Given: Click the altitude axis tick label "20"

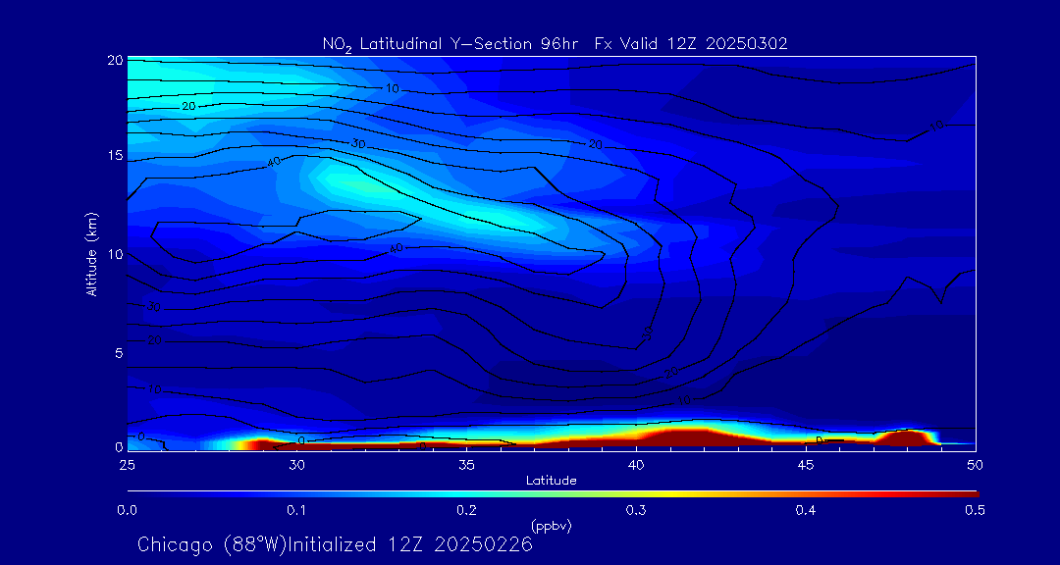Looking at the screenshot, I should pos(115,60).
